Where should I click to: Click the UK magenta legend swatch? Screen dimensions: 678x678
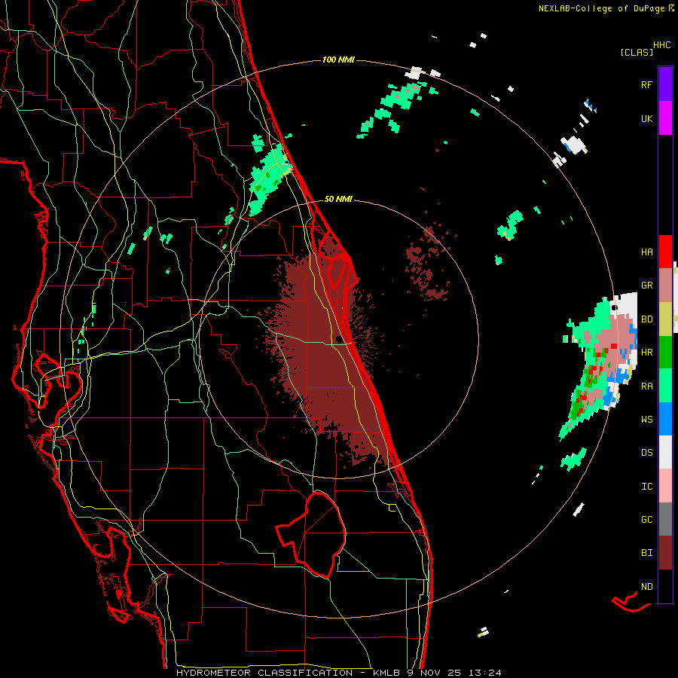pos(665,118)
